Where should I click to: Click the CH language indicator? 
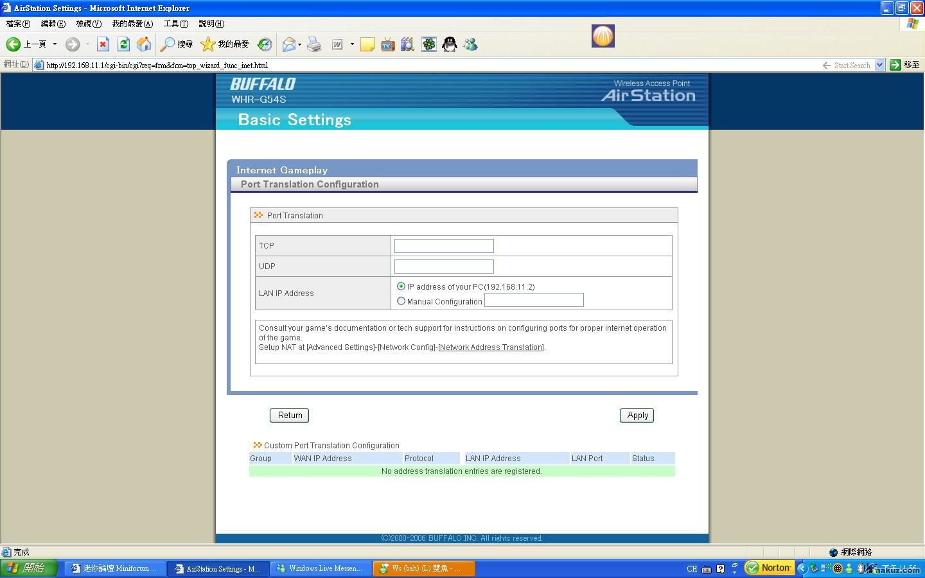692,569
